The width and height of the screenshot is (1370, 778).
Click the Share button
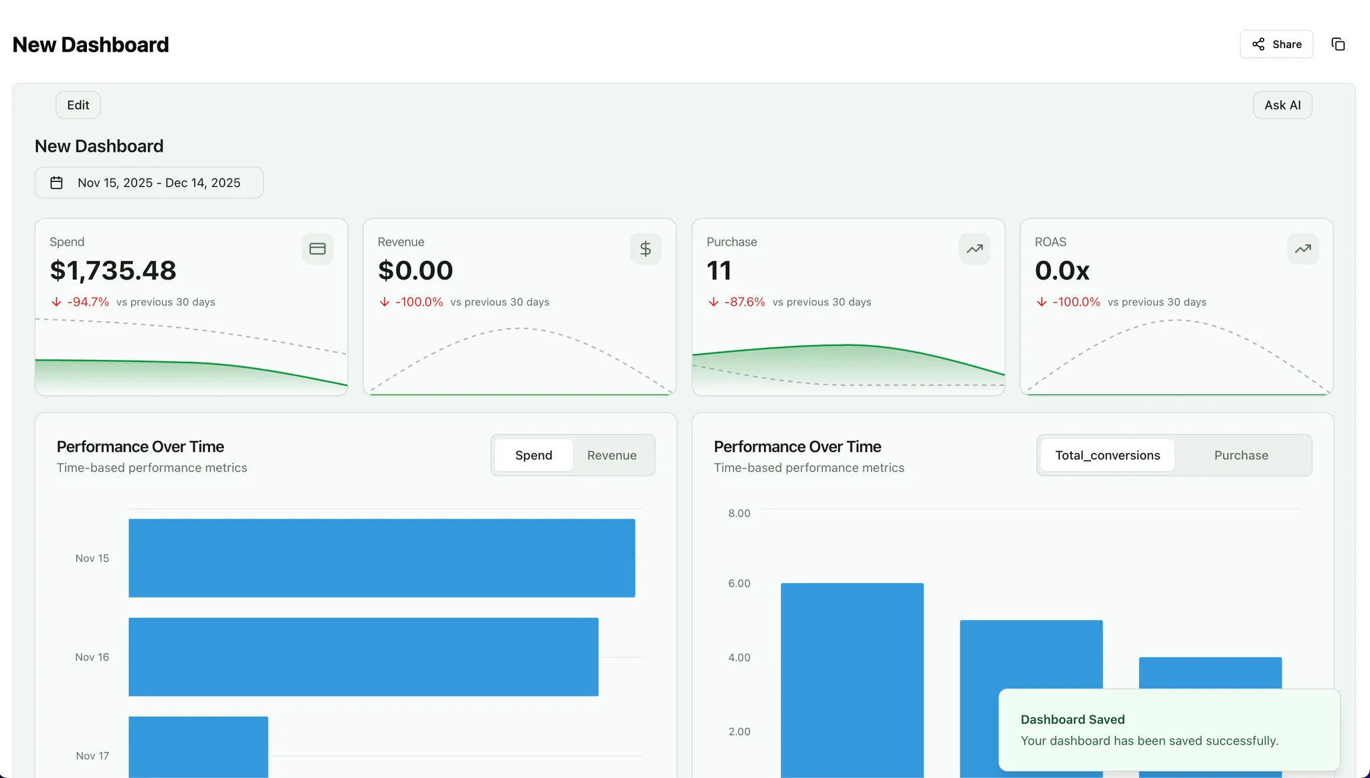coord(1276,44)
